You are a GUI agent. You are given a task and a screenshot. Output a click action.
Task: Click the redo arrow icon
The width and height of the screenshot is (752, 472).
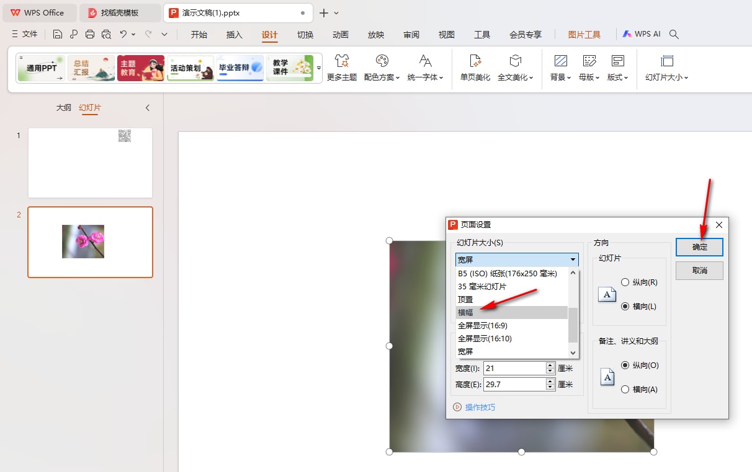tap(148, 34)
